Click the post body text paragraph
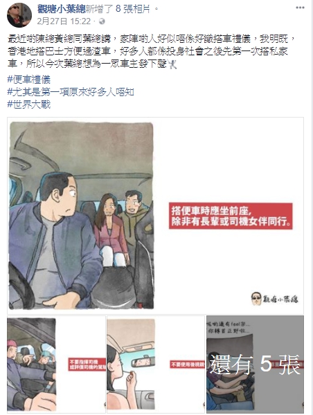This screenshot has height=415, width=313. pyautogui.click(x=152, y=51)
